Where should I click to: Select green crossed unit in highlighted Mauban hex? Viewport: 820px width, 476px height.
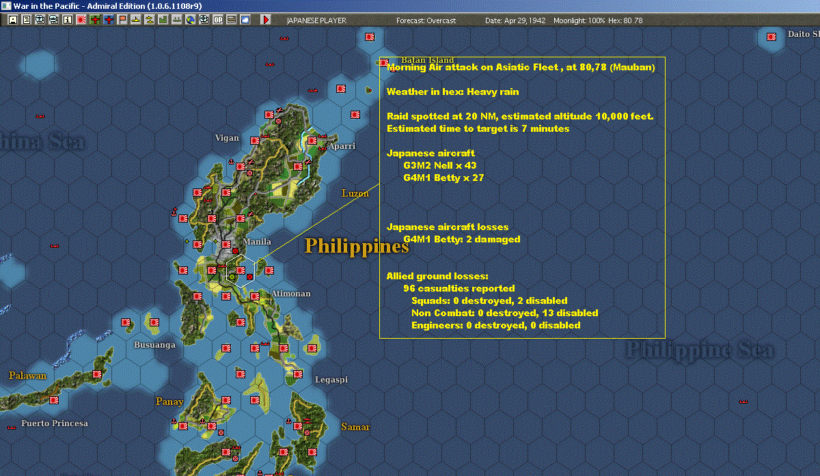pyautogui.click(x=232, y=277)
